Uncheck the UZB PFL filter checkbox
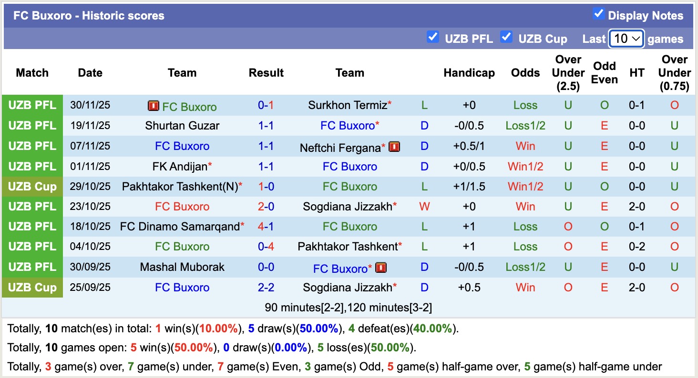This screenshot has height=378, width=698. (432, 37)
